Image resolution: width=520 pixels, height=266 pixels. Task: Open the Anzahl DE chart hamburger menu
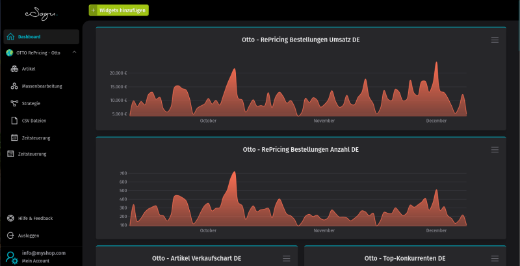pos(495,150)
